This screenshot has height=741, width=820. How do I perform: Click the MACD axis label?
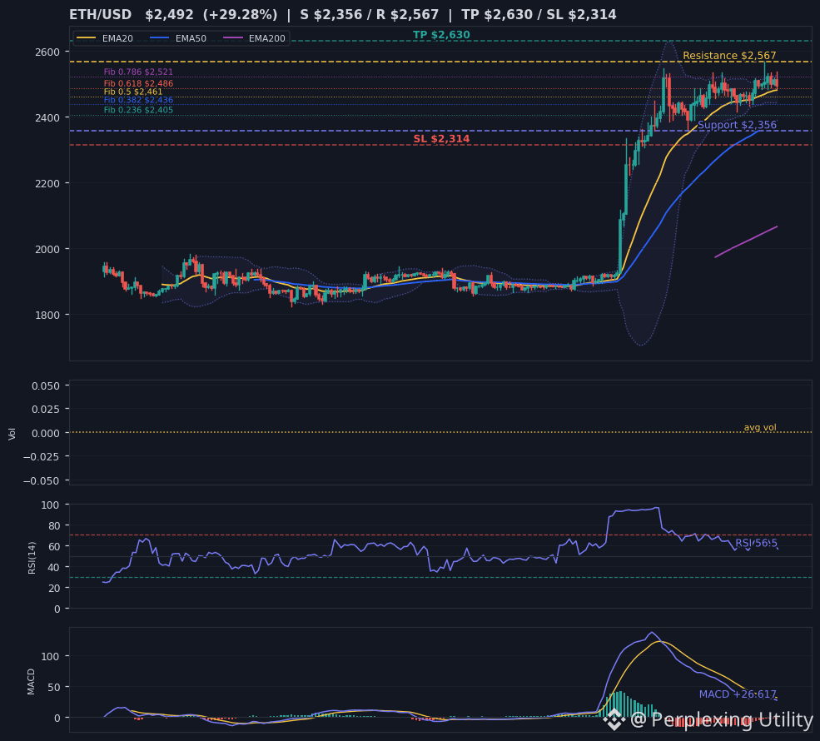[31, 681]
